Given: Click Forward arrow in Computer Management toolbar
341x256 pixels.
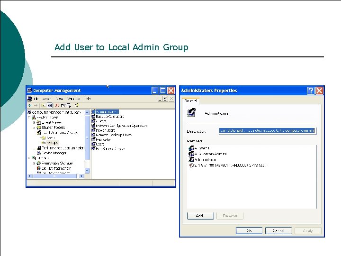Looking at the screenshot, I should tap(36, 106).
